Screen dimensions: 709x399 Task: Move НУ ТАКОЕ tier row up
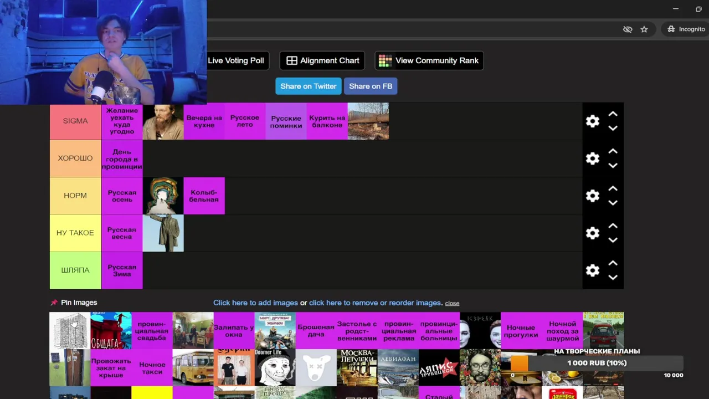pos(613,226)
